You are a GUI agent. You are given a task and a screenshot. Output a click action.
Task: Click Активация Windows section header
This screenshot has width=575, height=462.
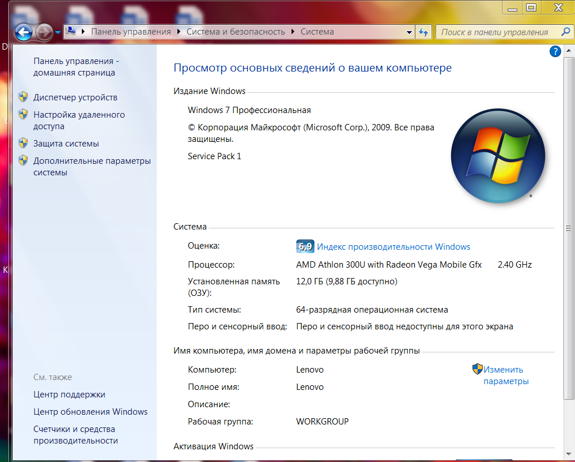click(x=213, y=446)
